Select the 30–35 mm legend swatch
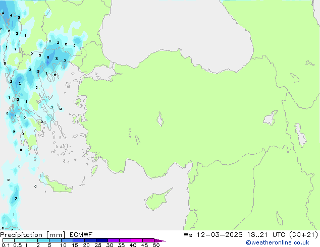The image size is (320, 247). (114, 240)
